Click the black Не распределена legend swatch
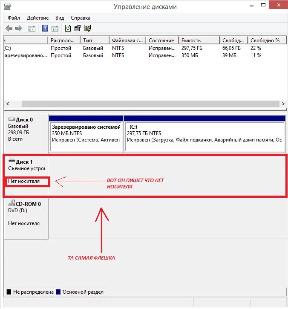 [9, 292]
